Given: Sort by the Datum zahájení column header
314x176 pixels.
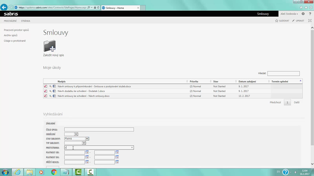Looking at the screenshot, I should click(x=247, y=82).
